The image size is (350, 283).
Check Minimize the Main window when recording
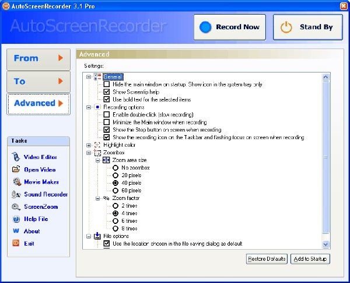pyautogui.click(x=107, y=122)
